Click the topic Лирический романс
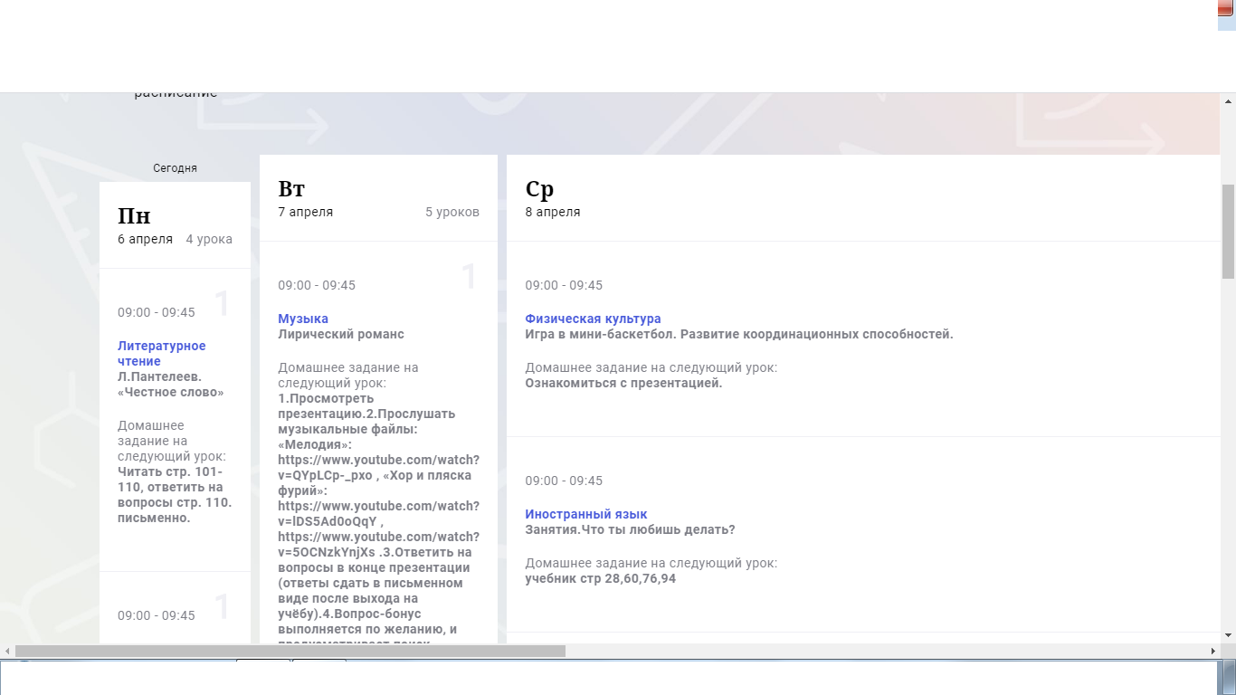 click(x=341, y=334)
